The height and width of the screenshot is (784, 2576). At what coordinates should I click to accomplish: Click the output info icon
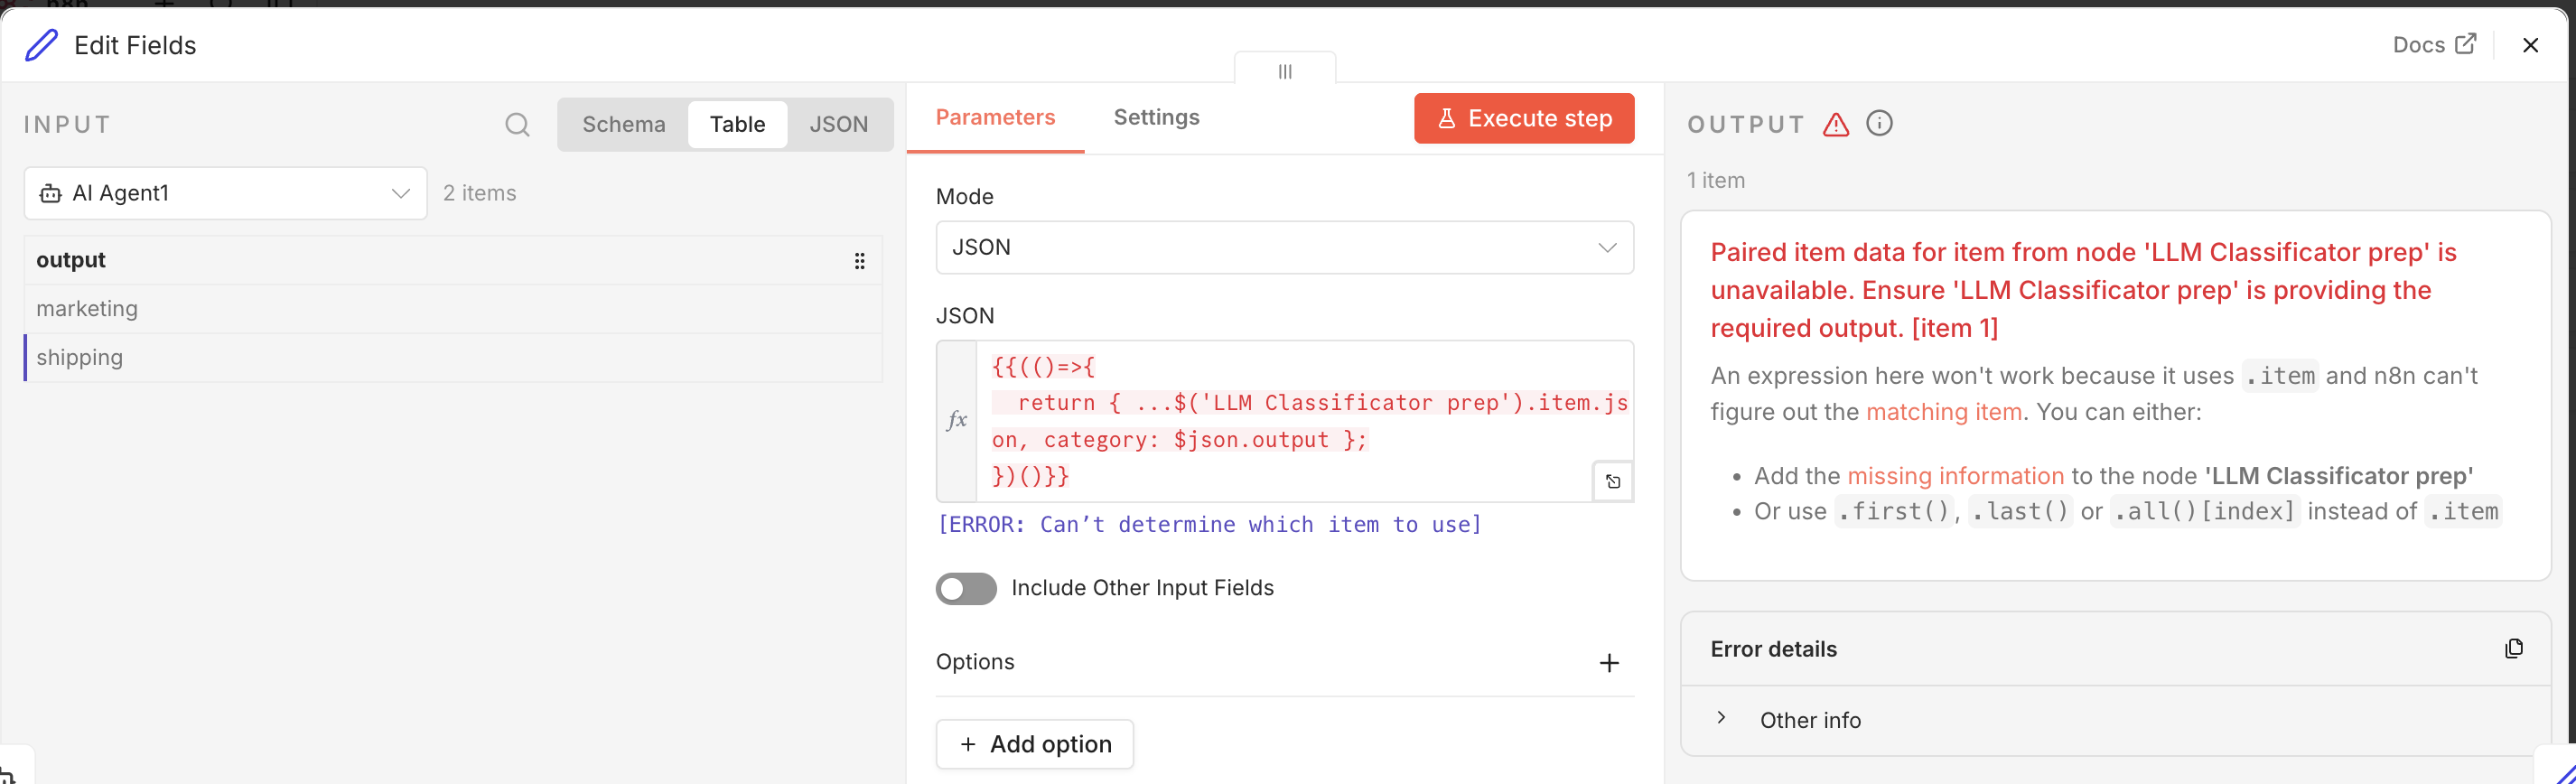pos(1879,124)
